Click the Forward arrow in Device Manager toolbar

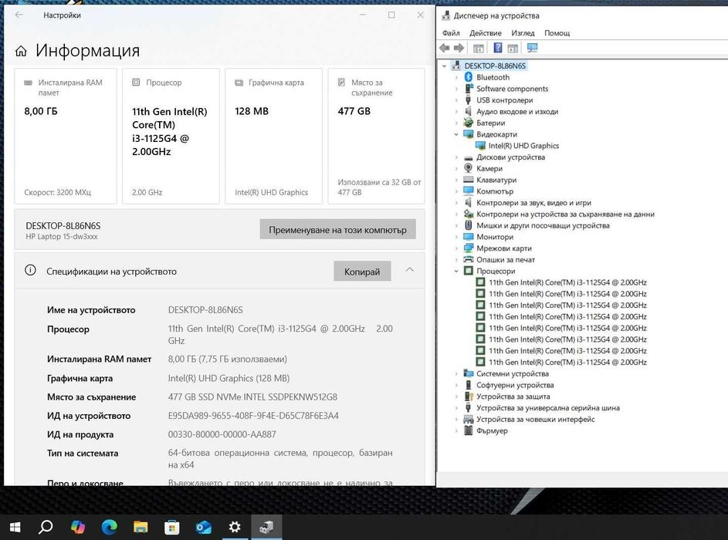point(459,48)
